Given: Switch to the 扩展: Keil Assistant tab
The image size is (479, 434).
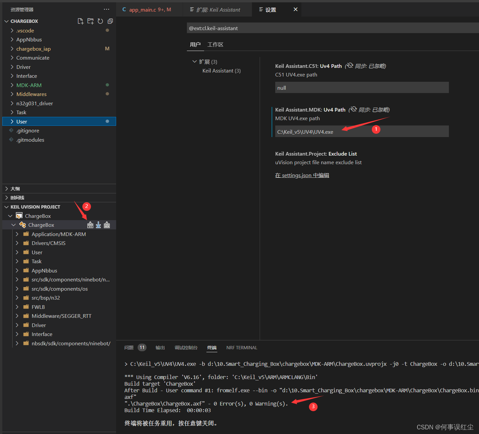Looking at the screenshot, I should point(217,10).
